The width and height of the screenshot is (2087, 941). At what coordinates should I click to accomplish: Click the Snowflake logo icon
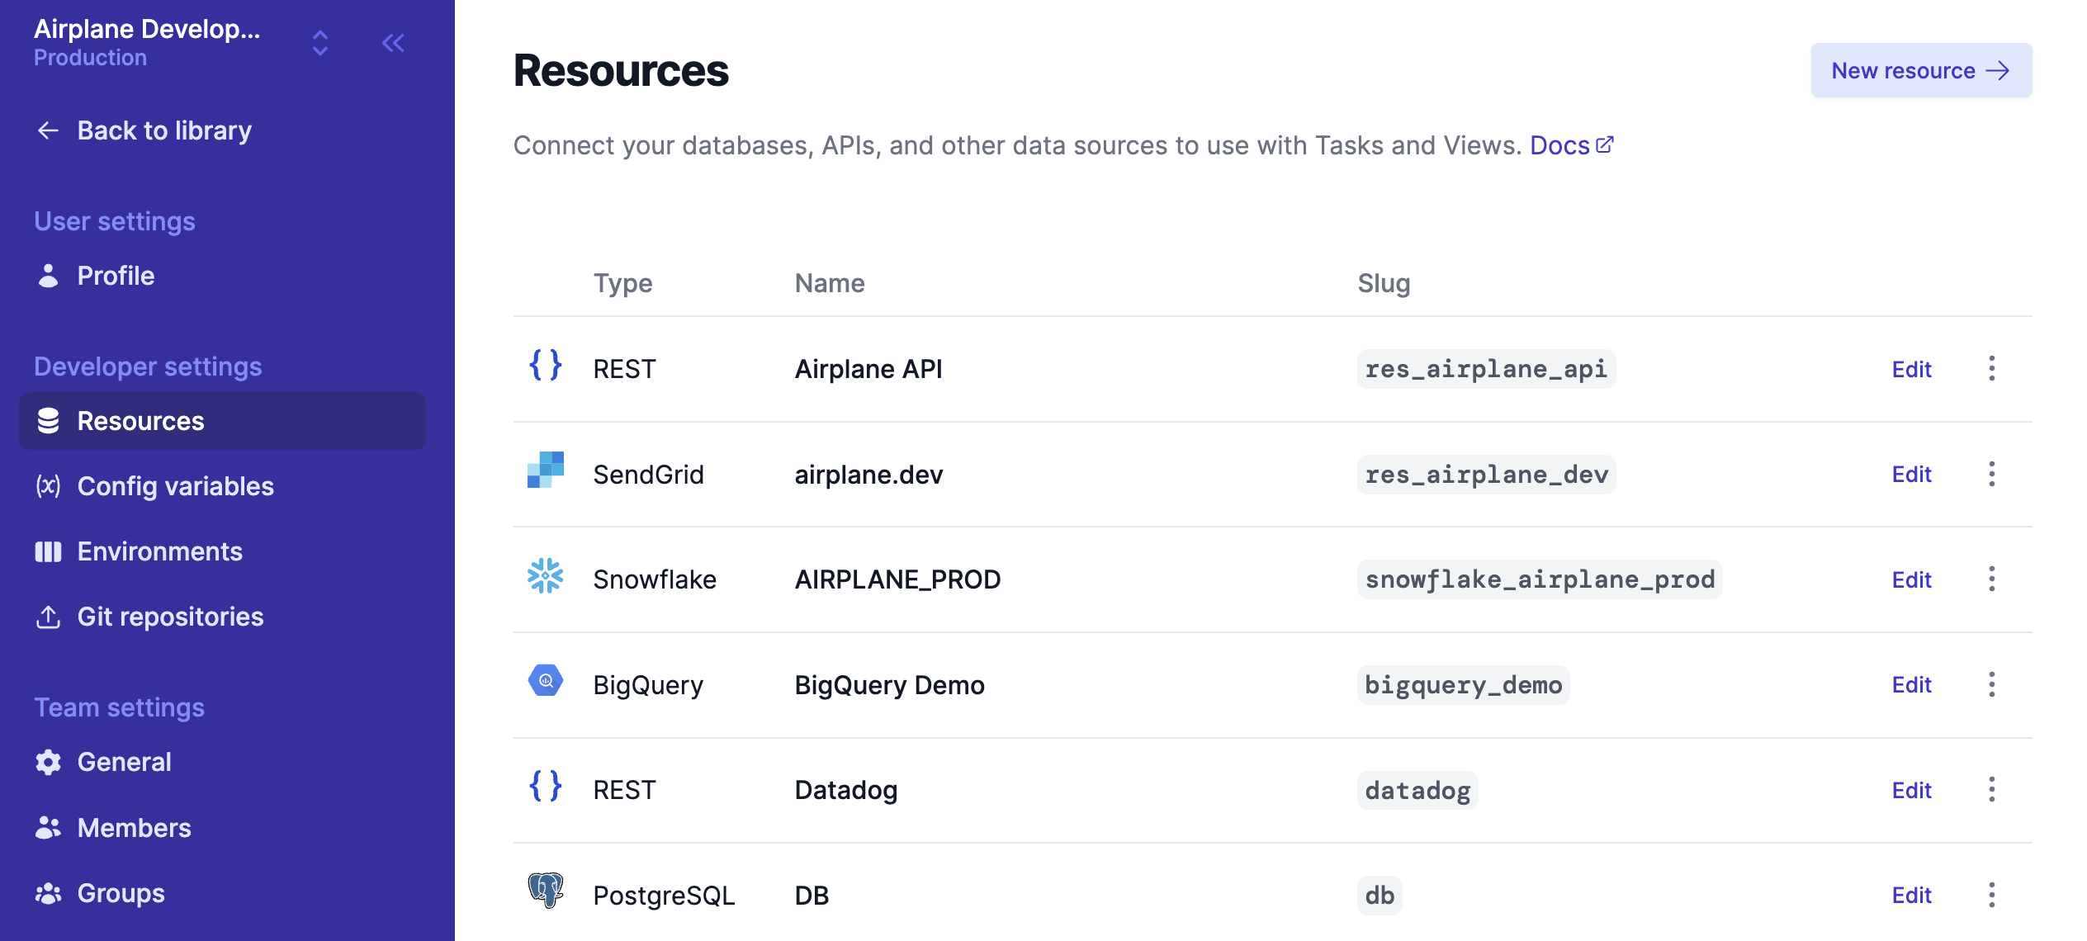(x=546, y=575)
